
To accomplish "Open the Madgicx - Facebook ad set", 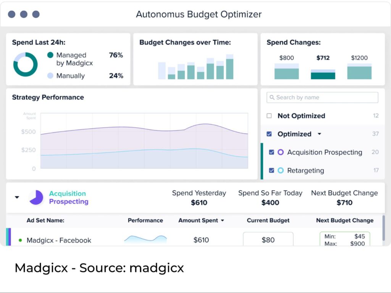I will pos(59,240).
